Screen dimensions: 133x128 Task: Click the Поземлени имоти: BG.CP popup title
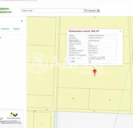(84, 31)
